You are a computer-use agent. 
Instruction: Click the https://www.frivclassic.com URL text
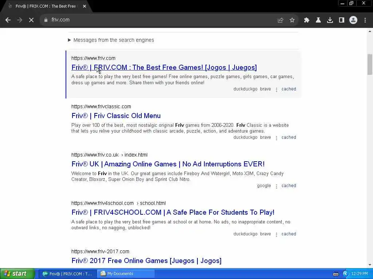(101, 107)
